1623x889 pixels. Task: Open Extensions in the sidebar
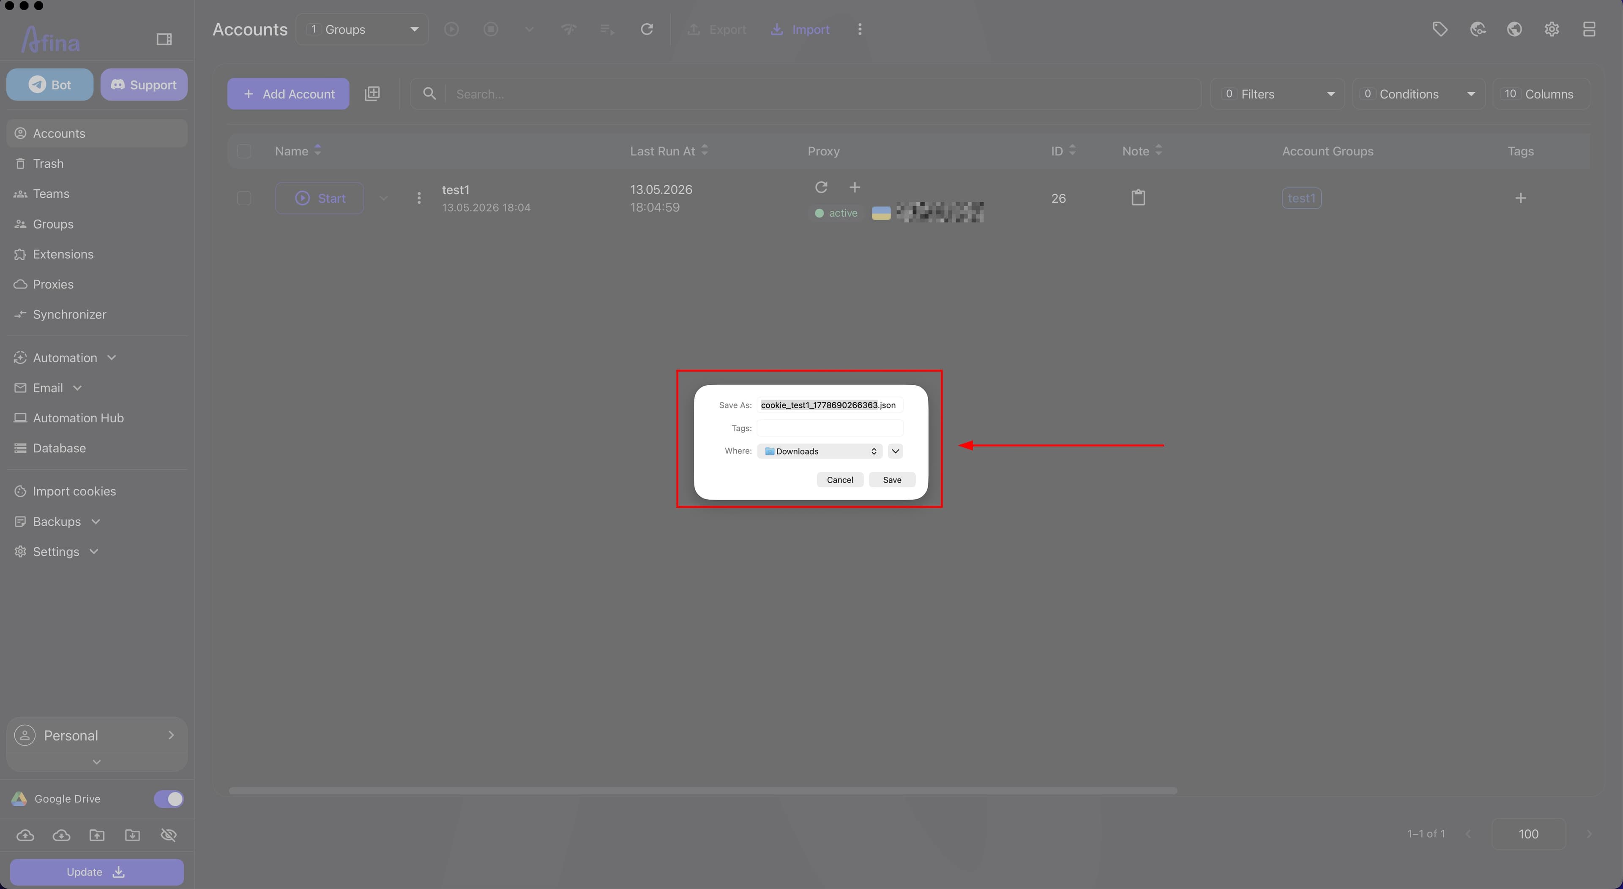coord(97,254)
